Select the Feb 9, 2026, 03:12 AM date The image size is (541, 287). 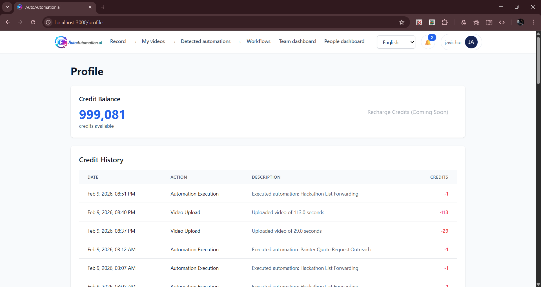coord(112,250)
